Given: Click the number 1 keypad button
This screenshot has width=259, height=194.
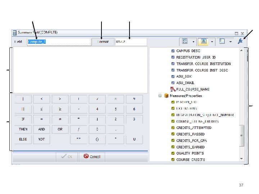Looking at the screenshot, I should coord(97,119).
